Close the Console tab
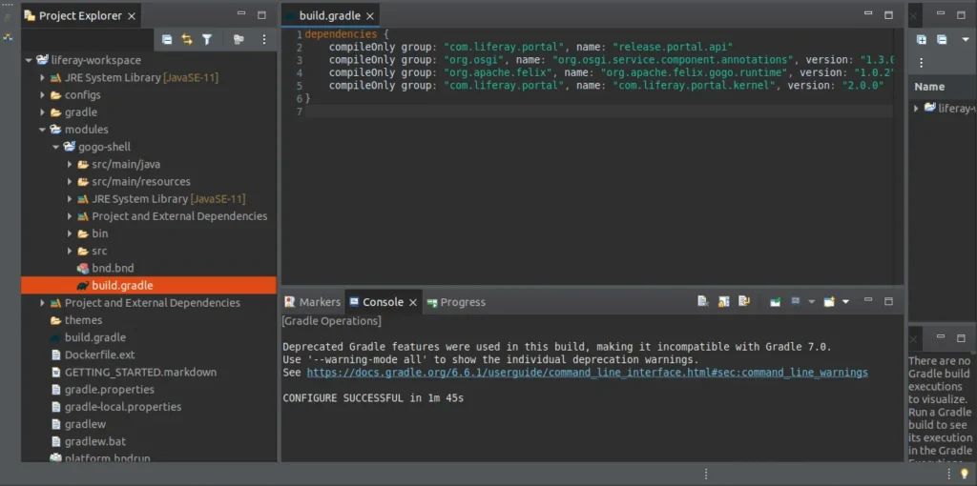This screenshot has height=486, width=977. (412, 302)
